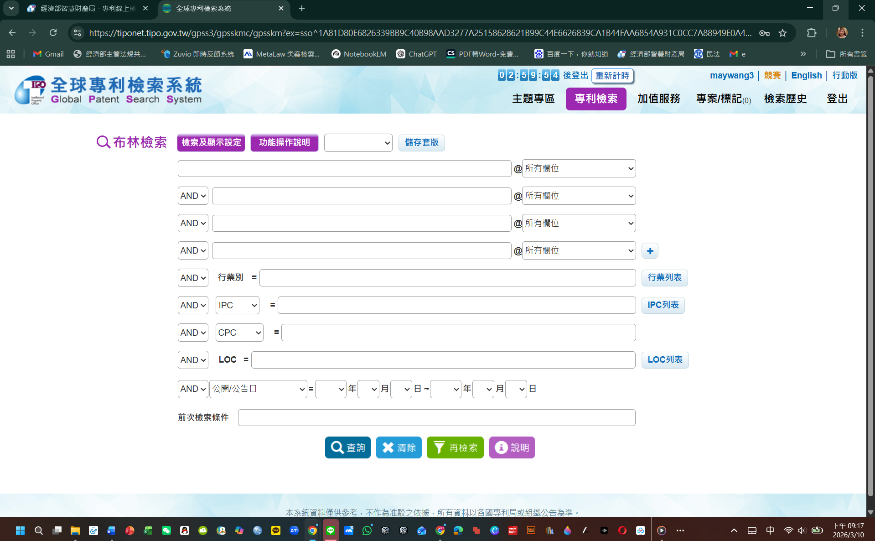Click the 再檢索 funnel filter button
Image resolution: width=875 pixels, height=541 pixels.
(455, 447)
